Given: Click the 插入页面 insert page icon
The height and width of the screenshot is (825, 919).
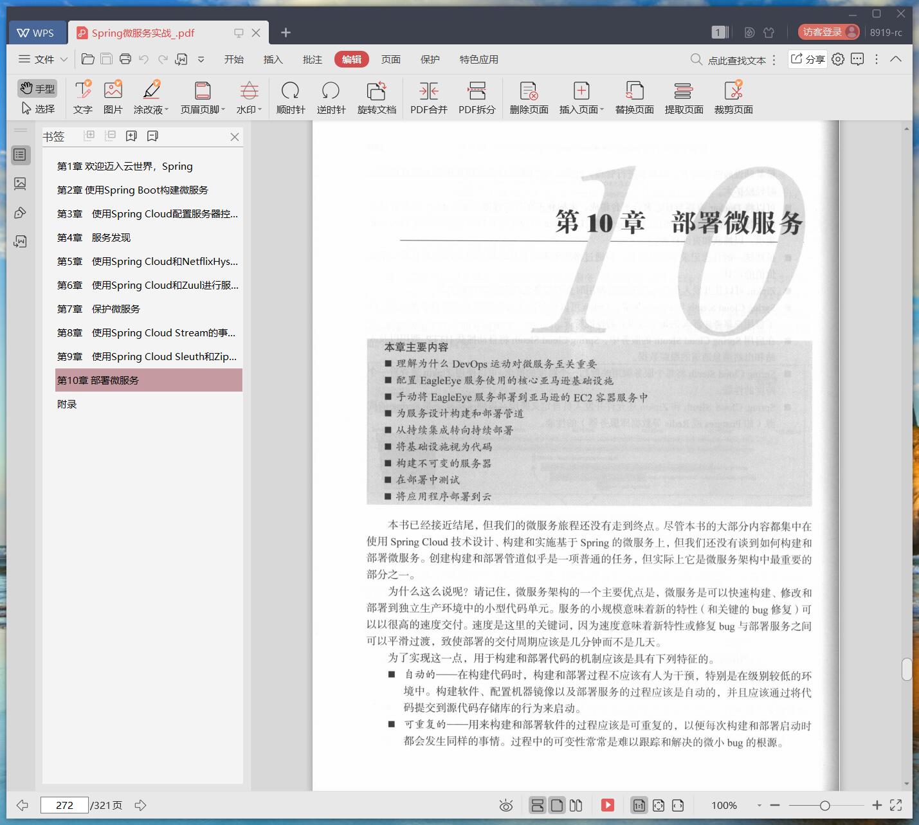Looking at the screenshot, I should pyautogui.click(x=581, y=91).
